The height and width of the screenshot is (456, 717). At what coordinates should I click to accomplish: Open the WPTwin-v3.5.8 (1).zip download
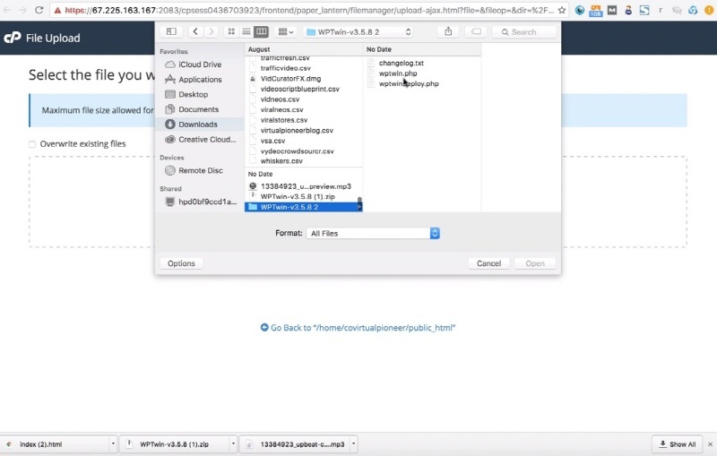click(x=174, y=444)
